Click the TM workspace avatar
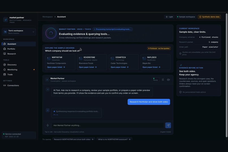The height and width of the screenshot is (152, 228). click(5, 32)
